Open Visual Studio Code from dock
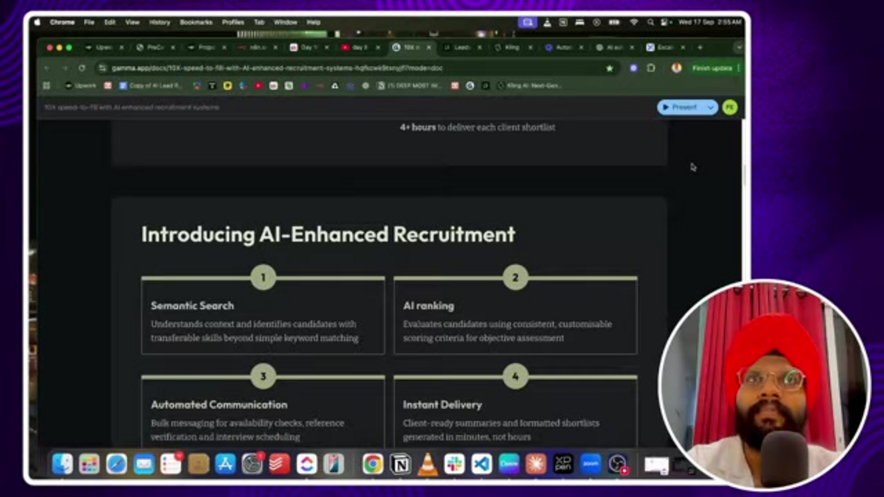Viewport: 884px width, 497px height. (x=481, y=464)
